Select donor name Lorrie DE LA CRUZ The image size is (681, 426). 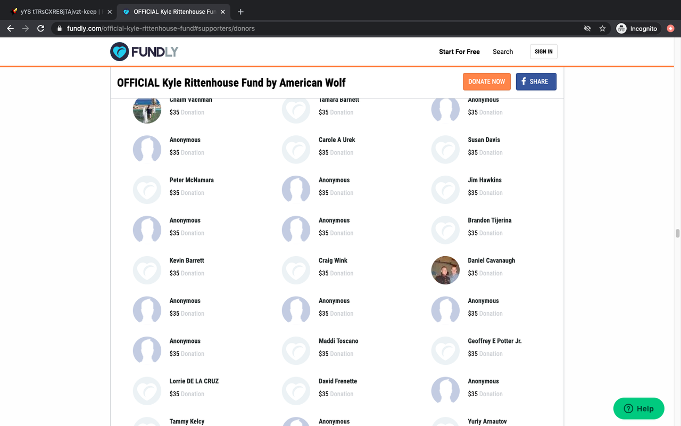(194, 381)
